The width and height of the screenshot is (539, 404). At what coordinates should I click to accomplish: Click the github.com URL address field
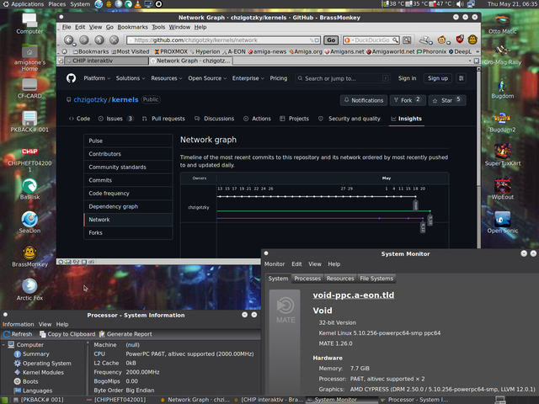pyautogui.click(x=223, y=40)
